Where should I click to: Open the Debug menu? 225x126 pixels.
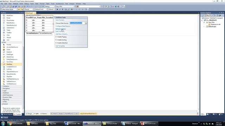tap(27, 4)
